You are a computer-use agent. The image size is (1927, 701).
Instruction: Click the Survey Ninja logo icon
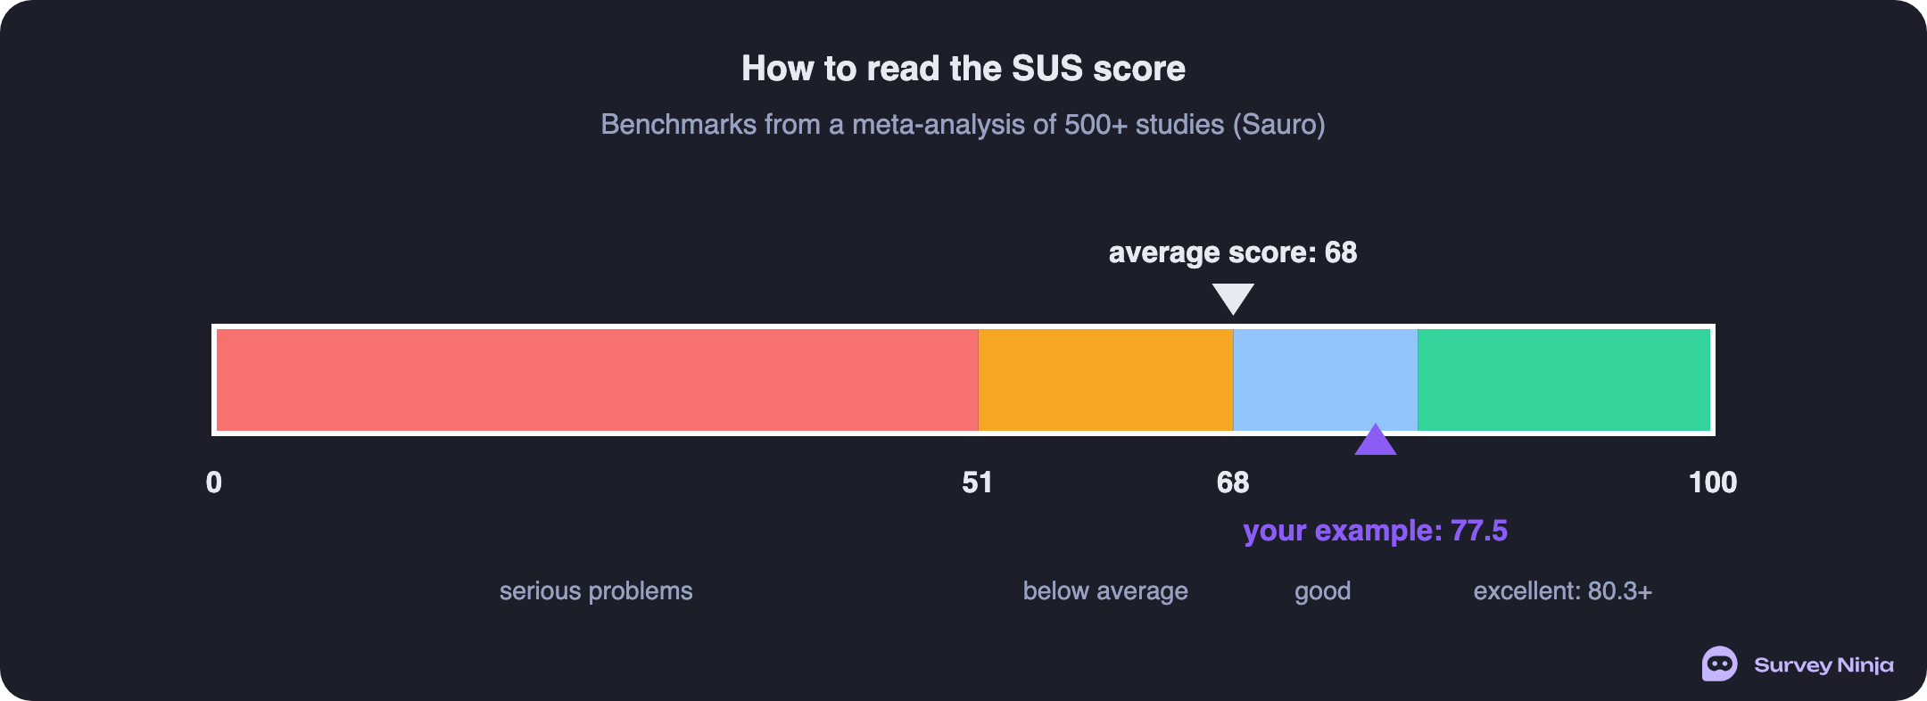coord(1719,664)
